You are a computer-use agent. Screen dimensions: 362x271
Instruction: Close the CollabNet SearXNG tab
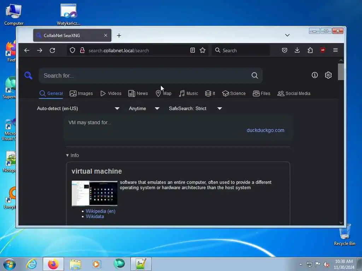coord(105,35)
